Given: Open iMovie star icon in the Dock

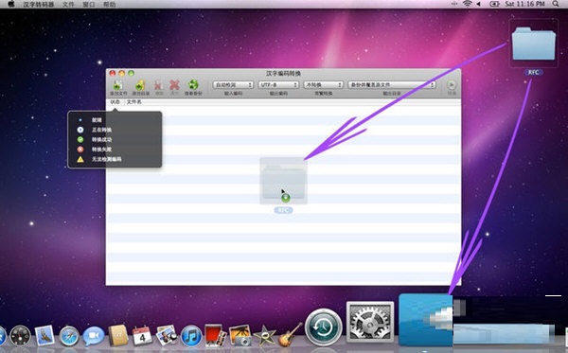Looking at the screenshot, I should (x=265, y=336).
